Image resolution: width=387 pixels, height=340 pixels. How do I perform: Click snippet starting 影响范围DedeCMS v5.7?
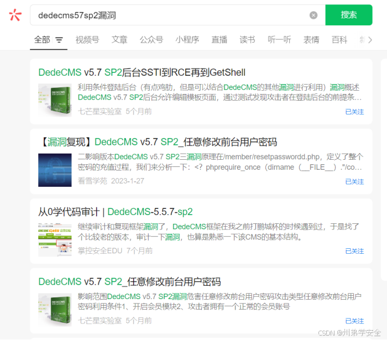(219, 301)
